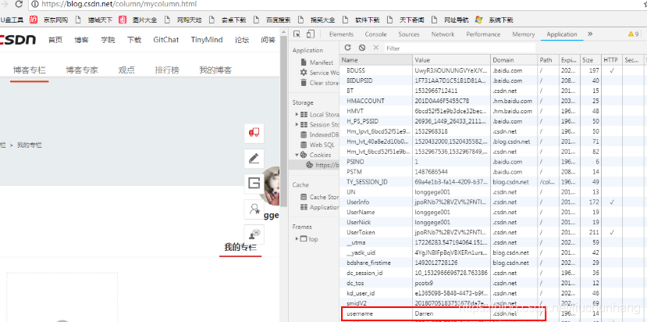Screen dimensions: 647x322
Task: Click the pencil write-blog floating icon
Action: coord(254,159)
